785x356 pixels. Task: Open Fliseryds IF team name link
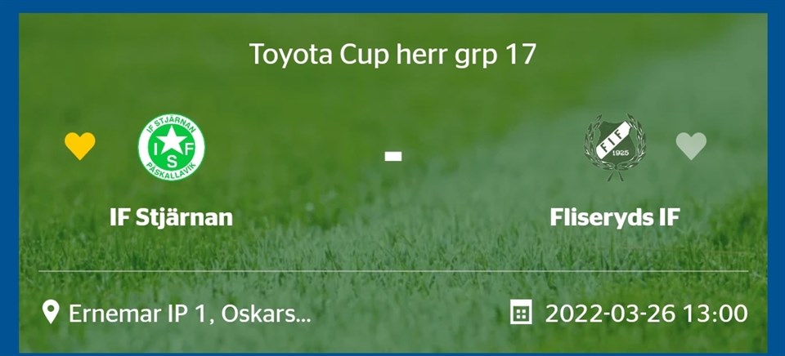[615, 217]
